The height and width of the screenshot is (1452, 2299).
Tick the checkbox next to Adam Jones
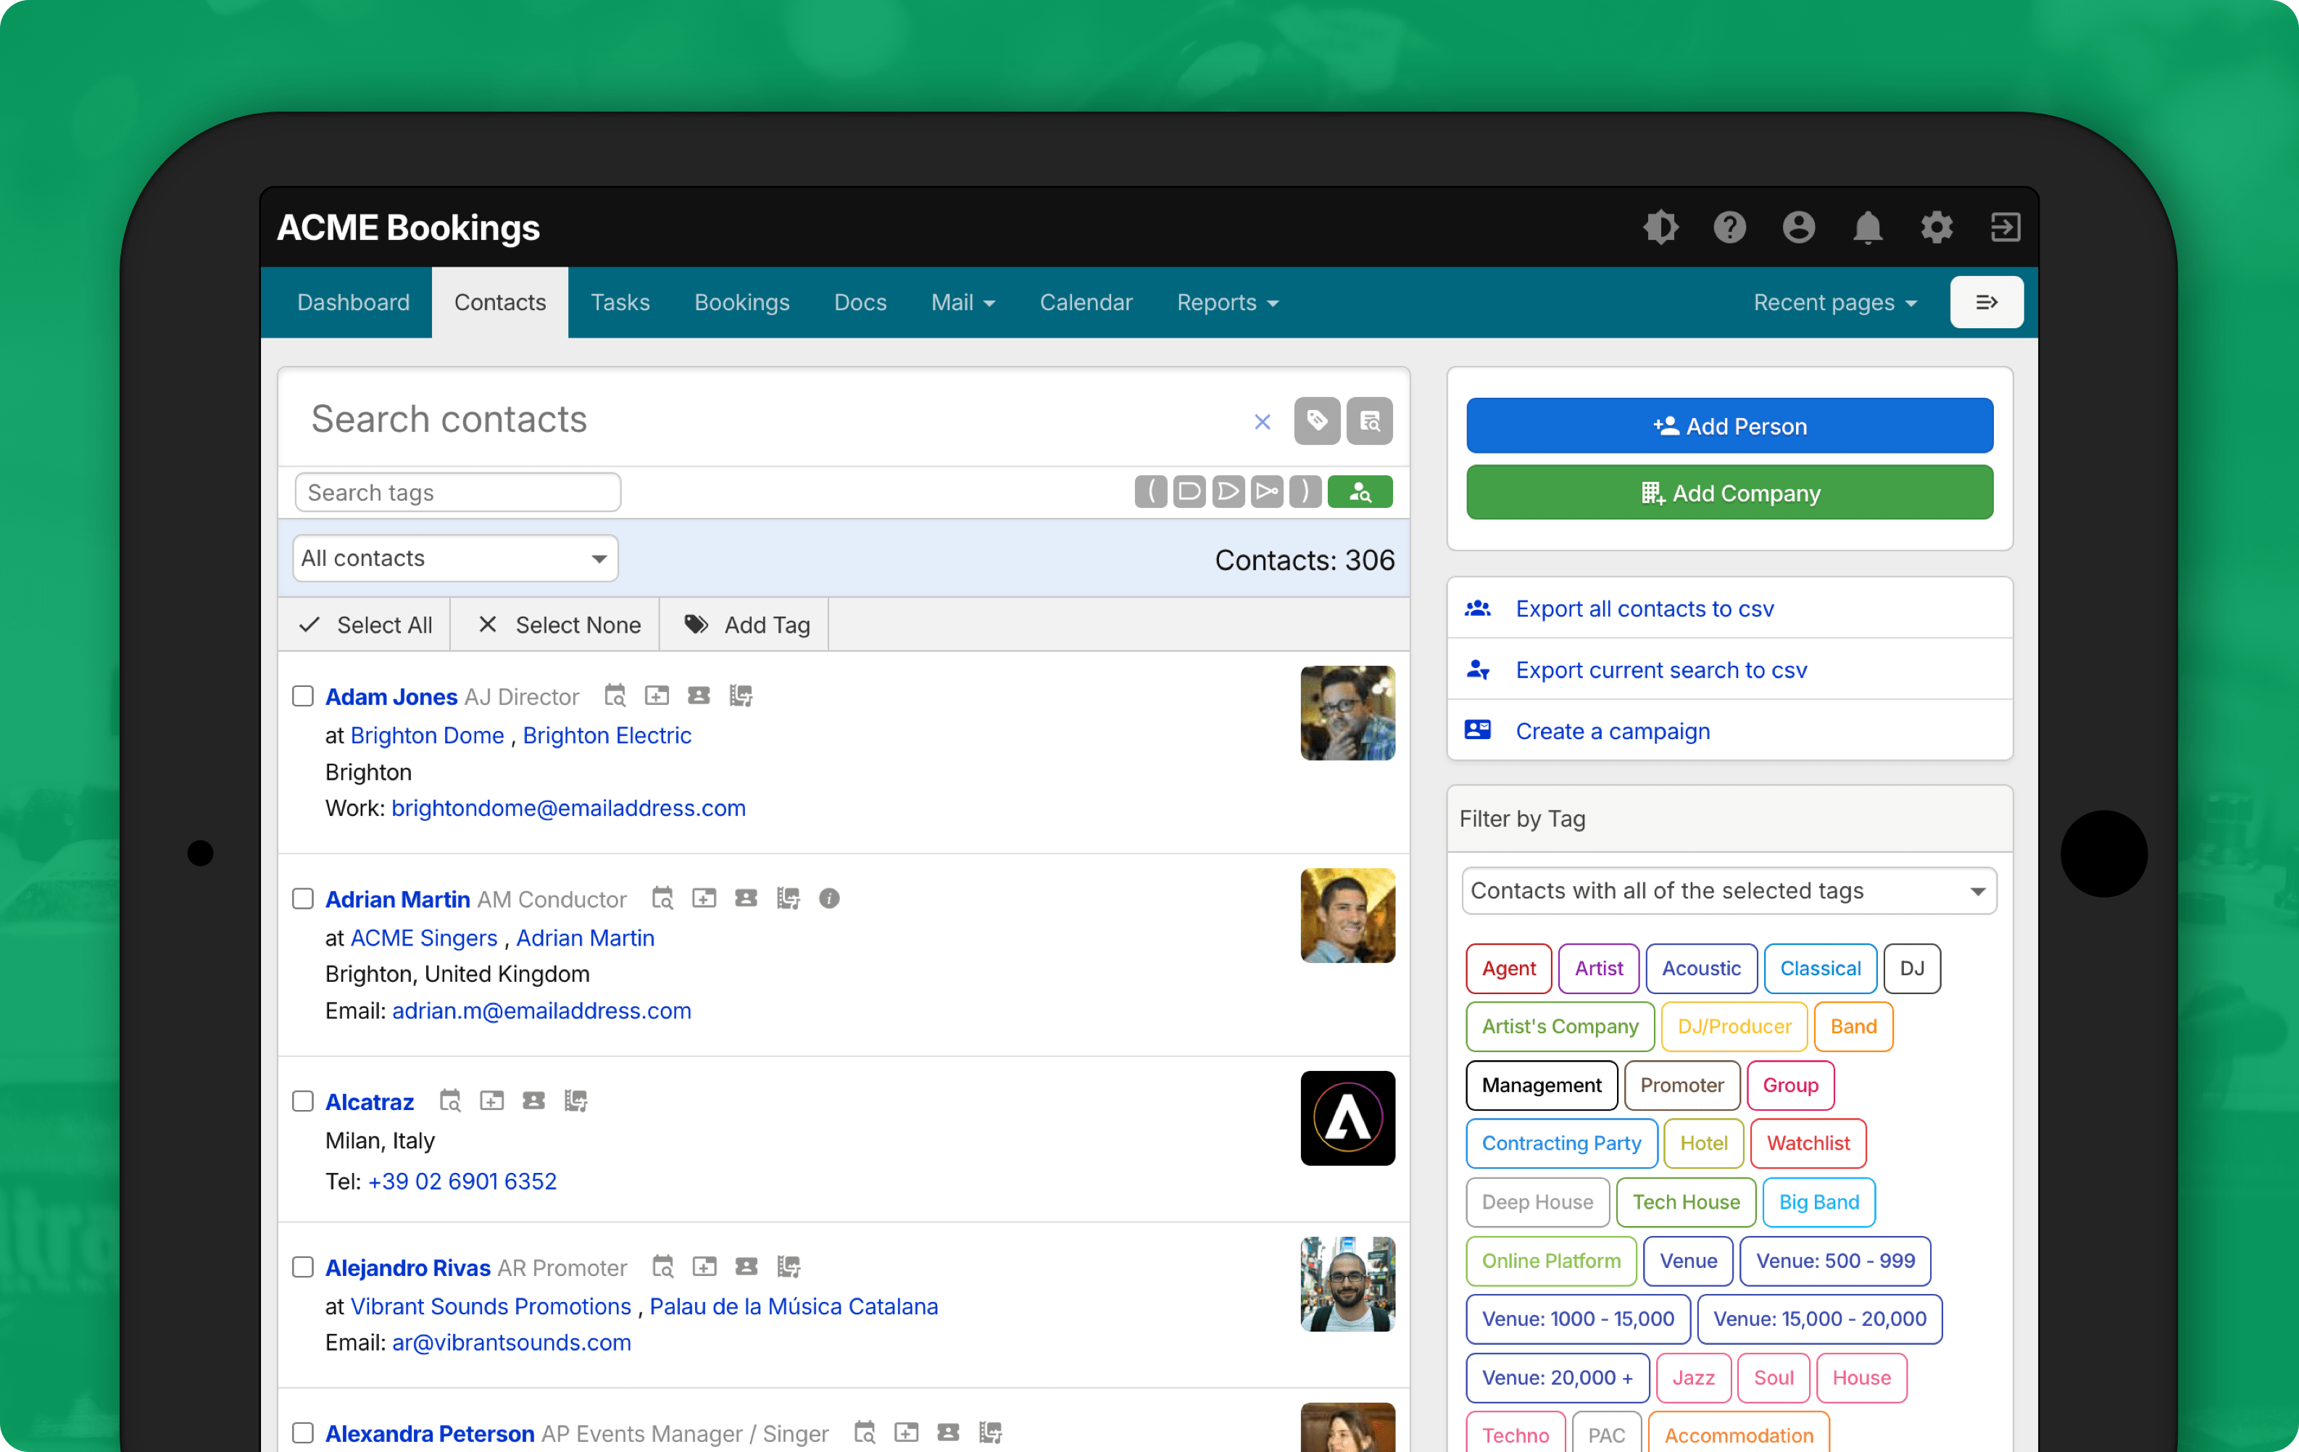click(x=303, y=696)
